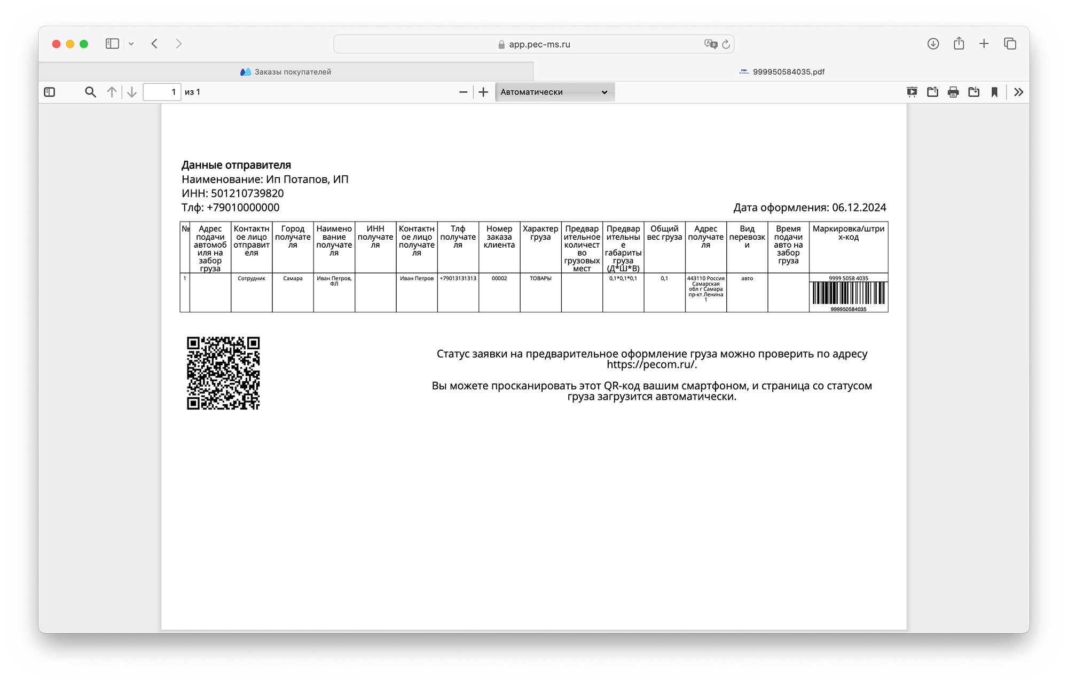Go back to the previous page
The width and height of the screenshot is (1068, 684).
coord(155,44)
